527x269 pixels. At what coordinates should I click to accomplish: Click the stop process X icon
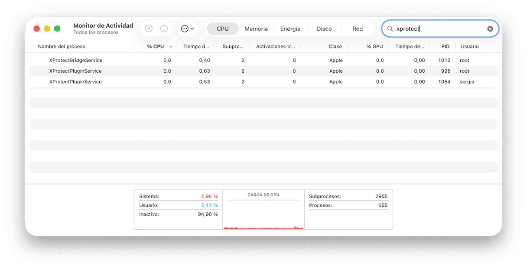click(x=149, y=29)
